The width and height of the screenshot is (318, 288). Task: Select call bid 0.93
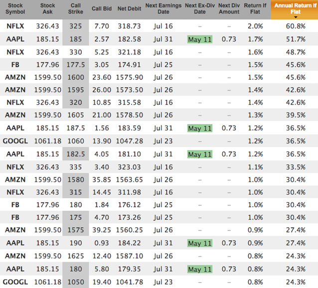[x=102, y=243]
